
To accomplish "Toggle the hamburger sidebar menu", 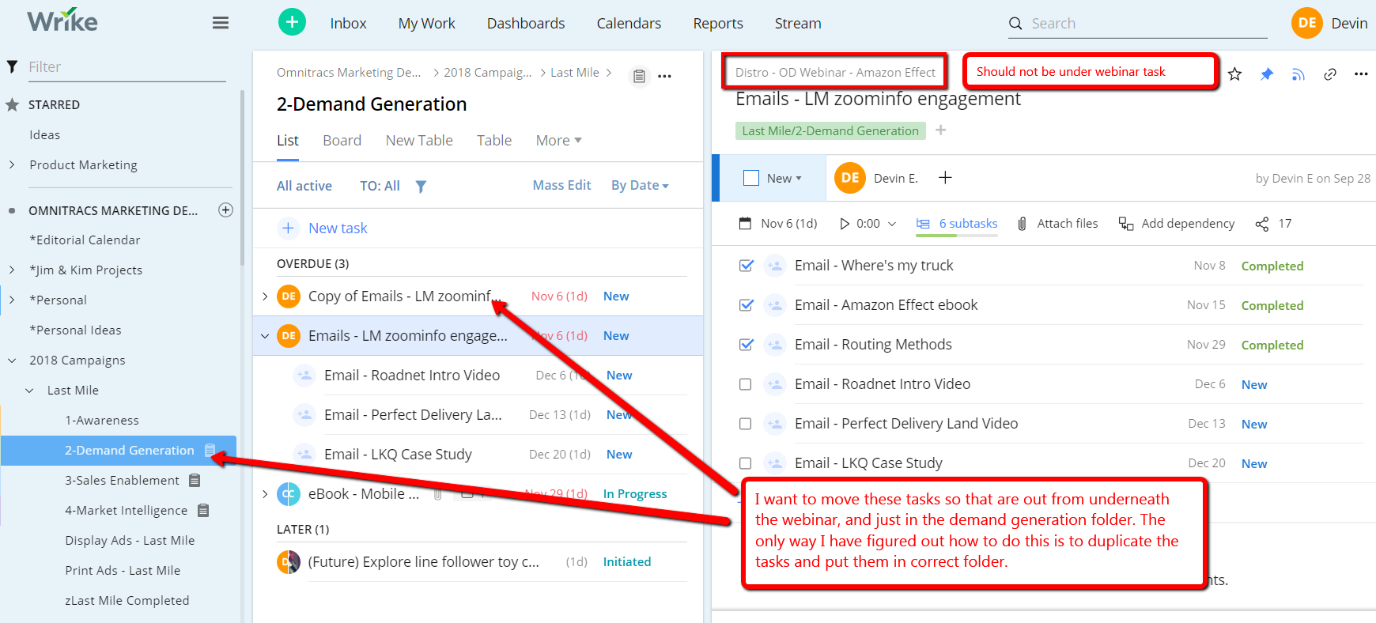I will pyautogui.click(x=221, y=23).
